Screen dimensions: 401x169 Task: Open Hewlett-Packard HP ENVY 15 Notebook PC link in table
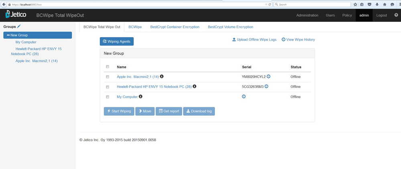(154, 87)
